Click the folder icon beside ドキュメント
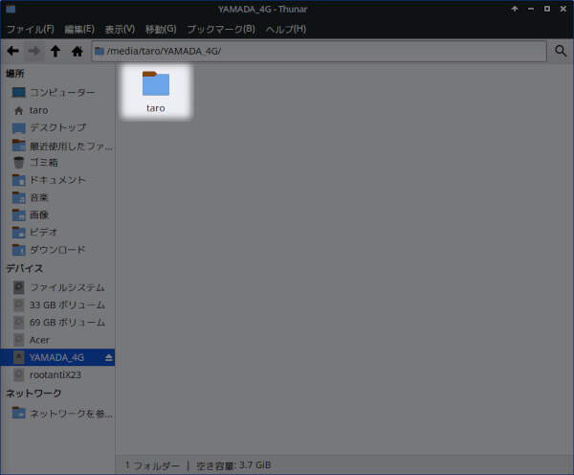The height and width of the screenshot is (475, 574). tap(19, 180)
